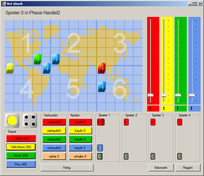Click the red price slider handle
Screen dimensions: 204x176
(x=151, y=95)
